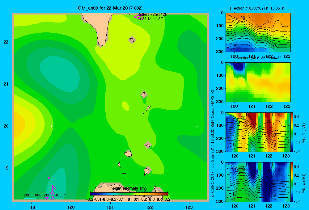Screen dimensions: 309x210
Task: Click the teal low-anomaly eddy centered near 120E 21N
Action: point(60,74)
